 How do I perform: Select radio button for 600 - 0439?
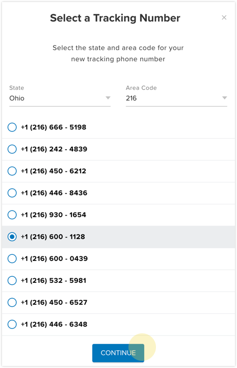(x=12, y=258)
